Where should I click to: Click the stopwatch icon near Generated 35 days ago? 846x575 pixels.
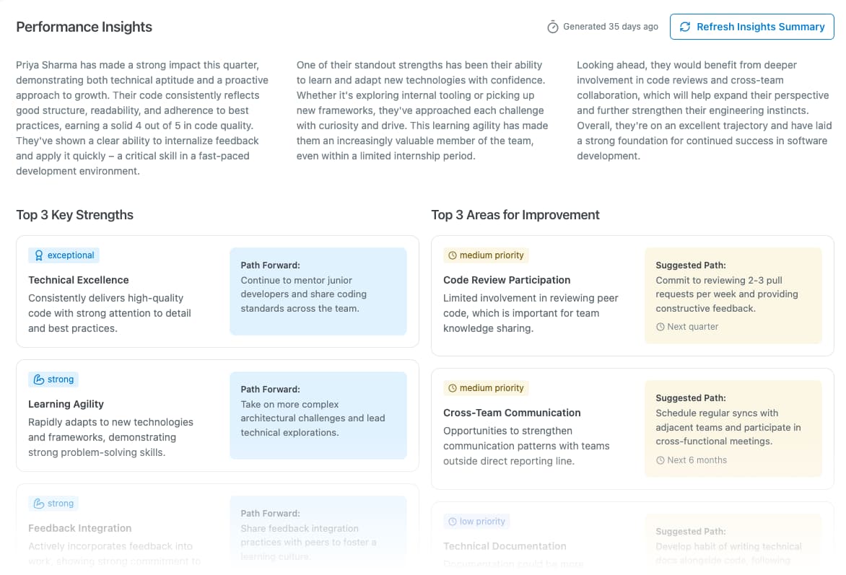(x=553, y=27)
